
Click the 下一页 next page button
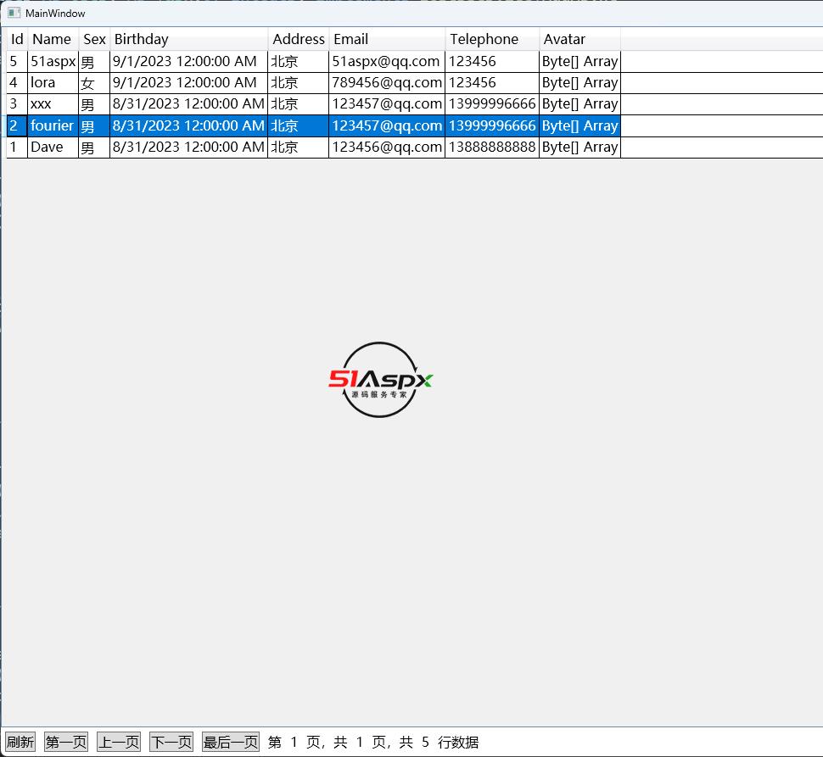[171, 742]
